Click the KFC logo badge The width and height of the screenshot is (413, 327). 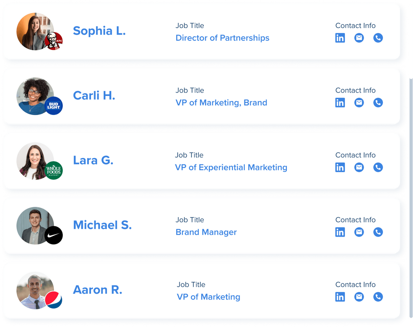(x=54, y=41)
